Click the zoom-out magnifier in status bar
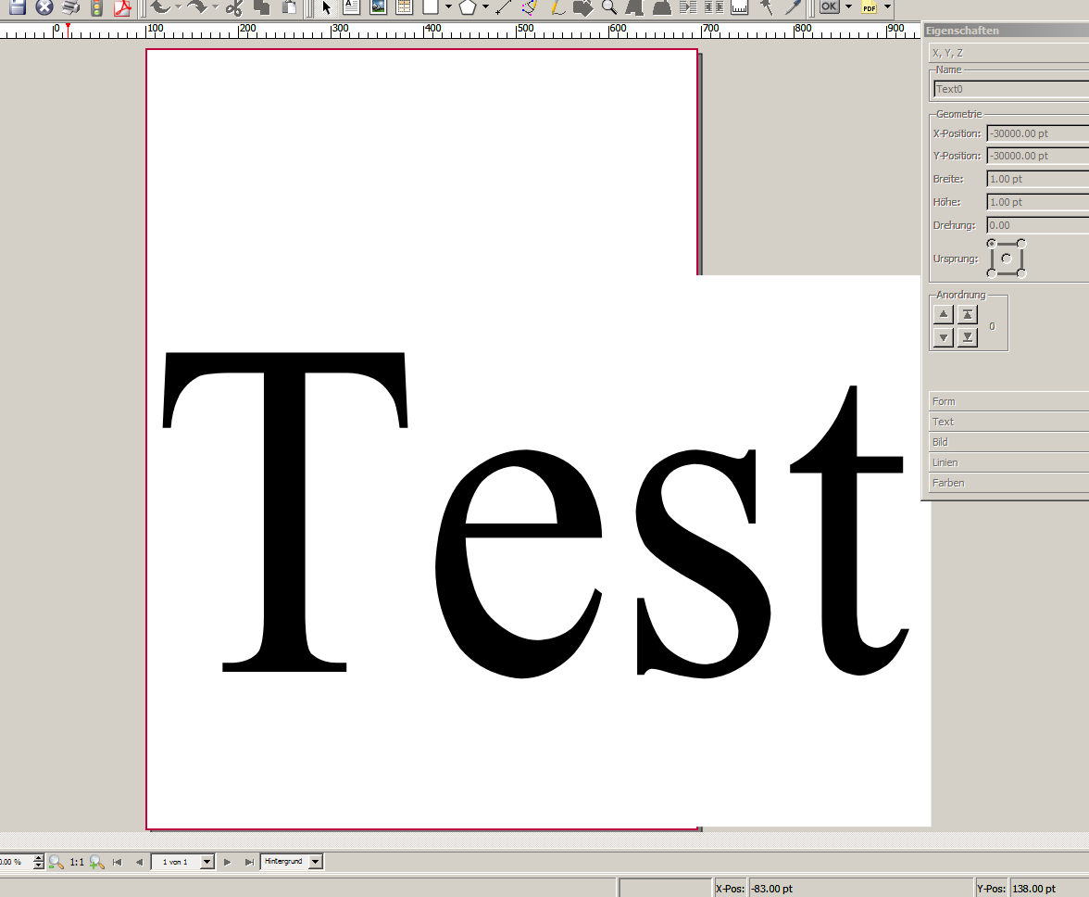Viewport: 1089px width, 897px height. point(56,862)
